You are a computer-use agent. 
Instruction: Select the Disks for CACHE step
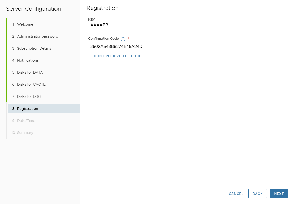tap(31, 84)
